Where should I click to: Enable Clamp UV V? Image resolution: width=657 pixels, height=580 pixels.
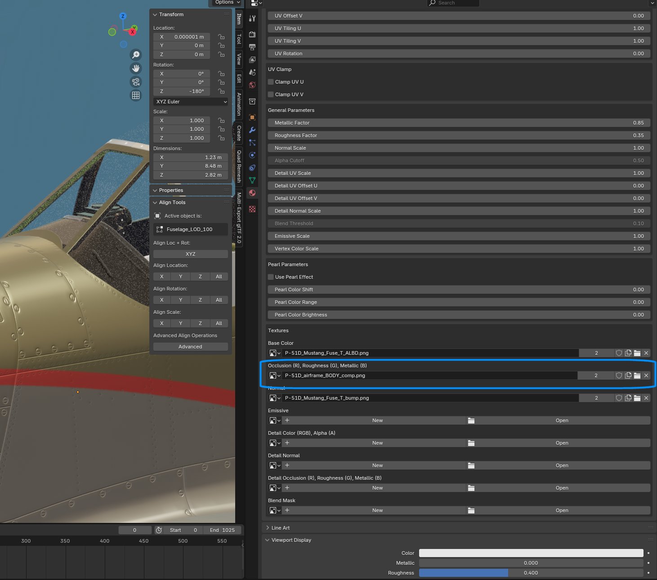[270, 94]
